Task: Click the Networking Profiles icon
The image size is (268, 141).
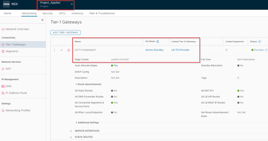Action: (x=3, y=111)
